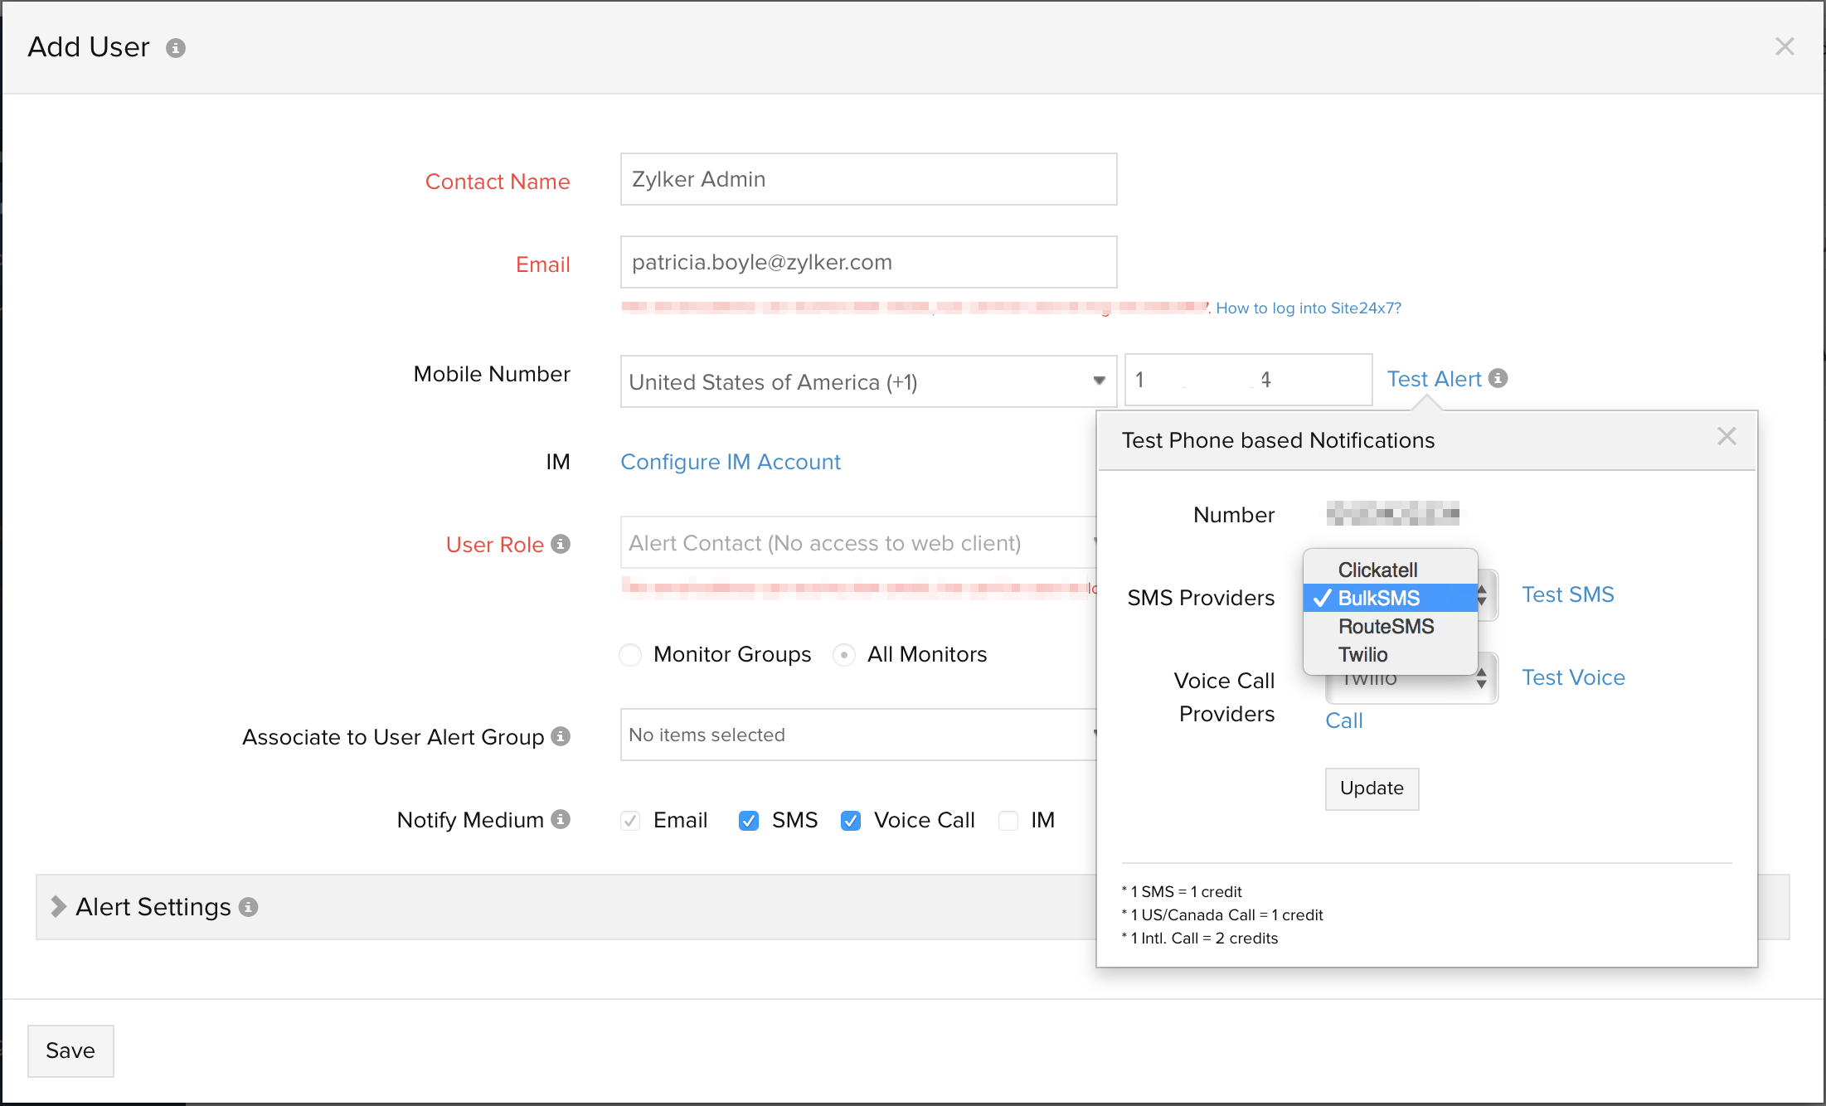Dismiss the Add User dialog via its X
The height and width of the screenshot is (1106, 1826).
[1785, 46]
